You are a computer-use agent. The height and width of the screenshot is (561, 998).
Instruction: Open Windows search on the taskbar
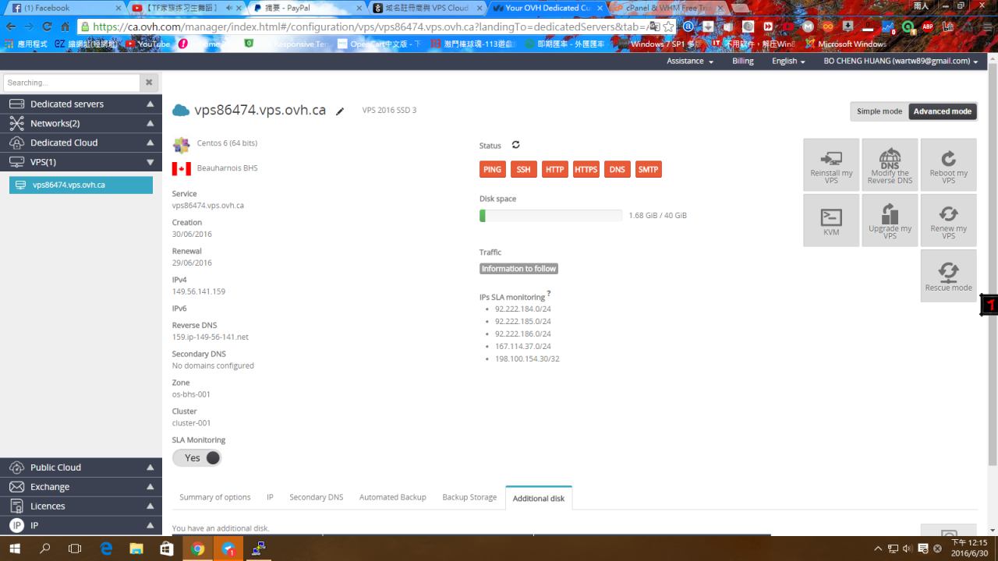tap(44, 549)
